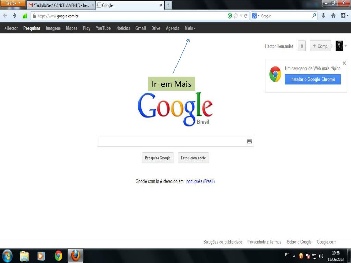The image size is (351, 263).
Task: Open the Action Center flag icon
Action: pyautogui.click(x=308, y=256)
